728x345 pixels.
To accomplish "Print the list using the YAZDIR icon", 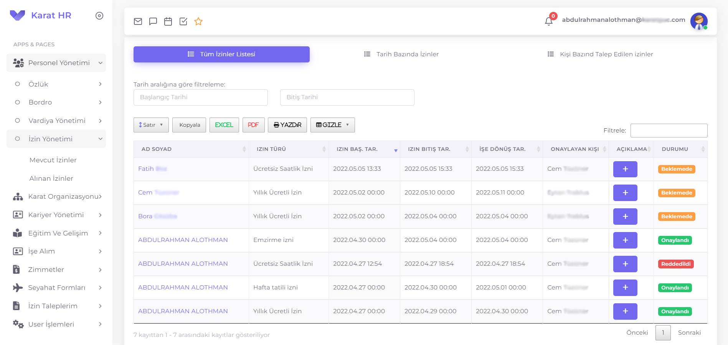I will tap(287, 124).
